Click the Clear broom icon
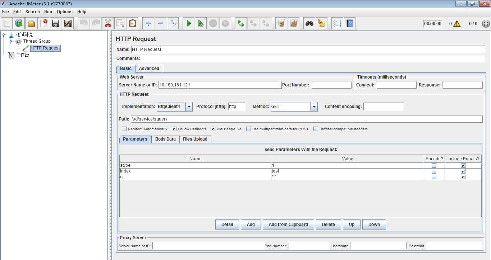Screen dimensions: 491x260 click(x=281, y=24)
